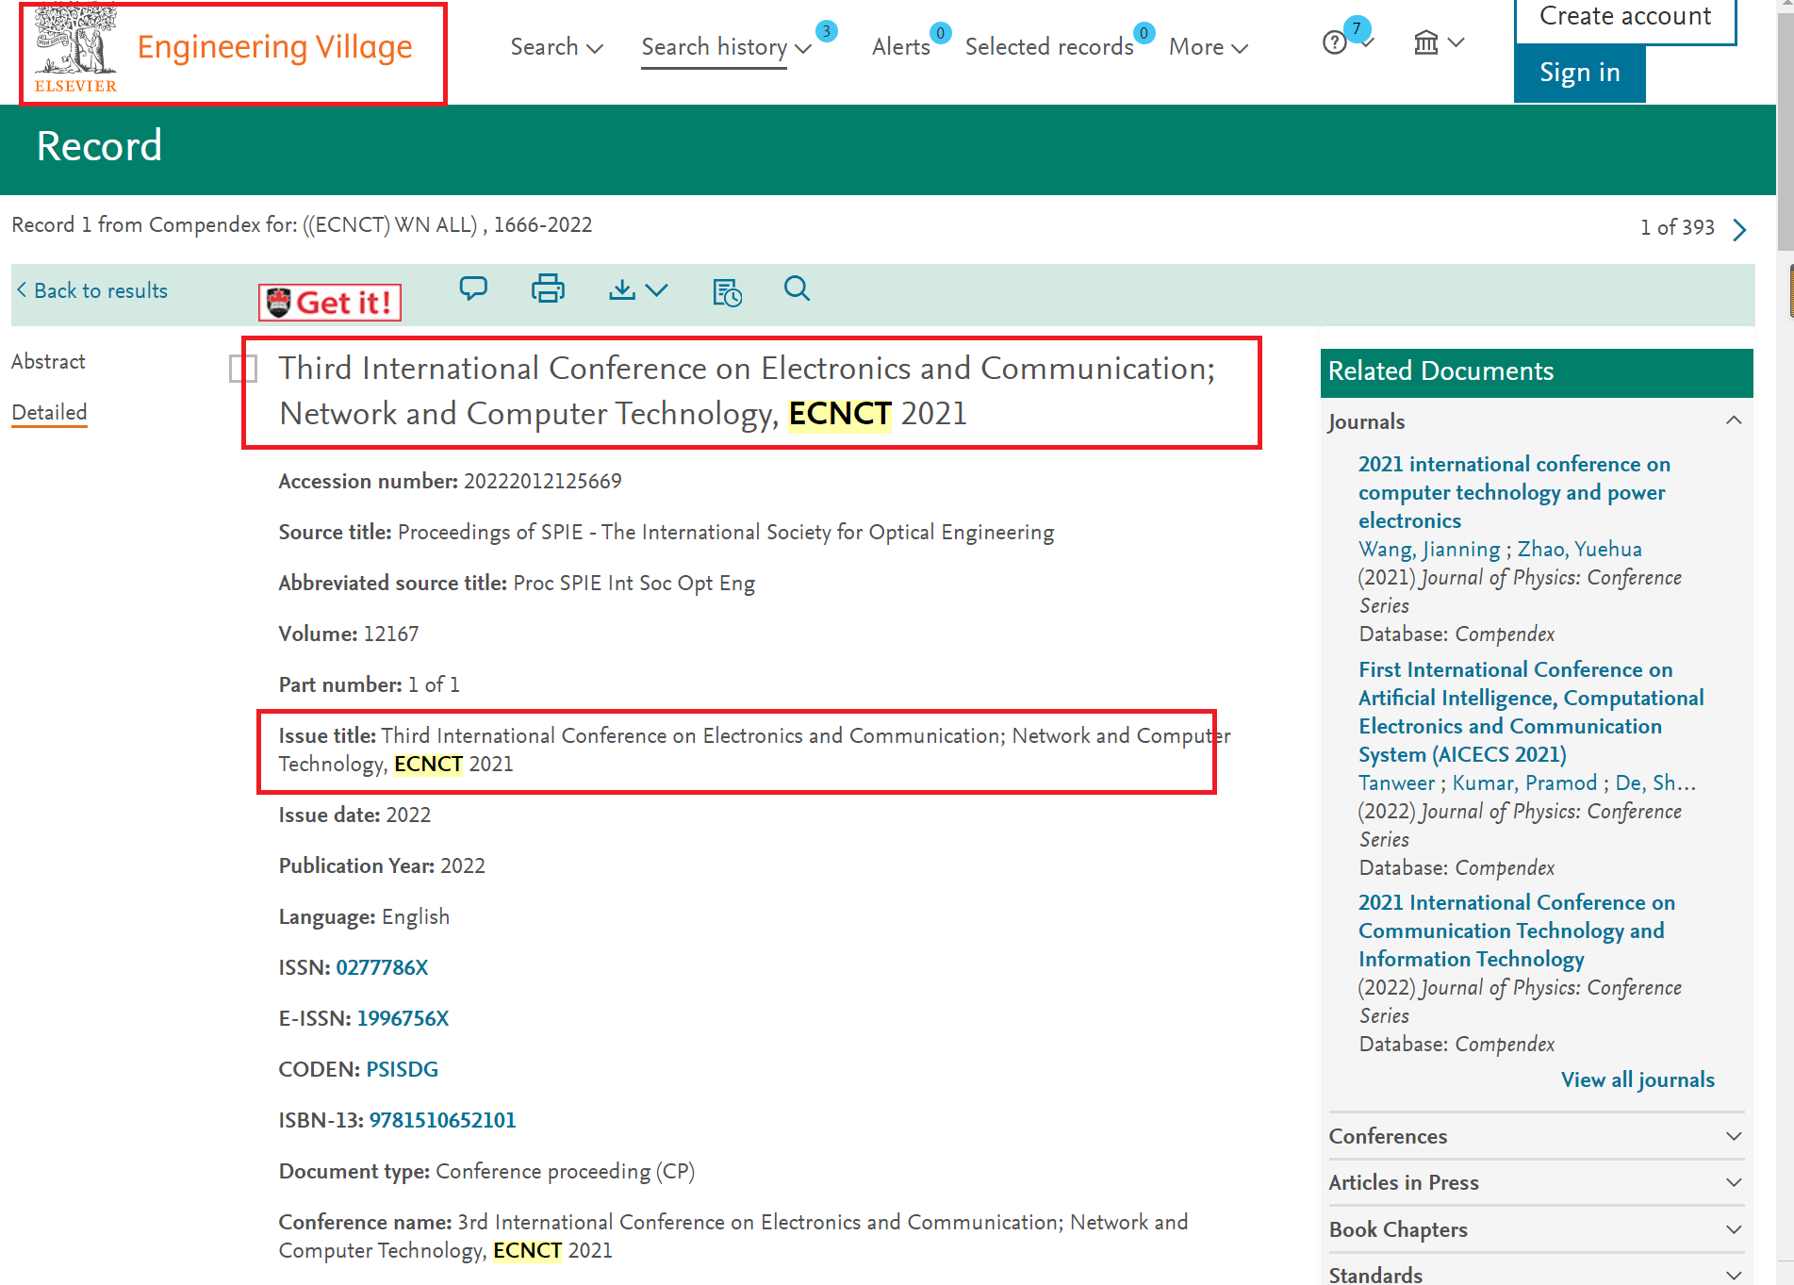Viewport: 1794px width, 1285px height.
Task: Open E-ISSN 1996756X link
Action: [403, 1018]
